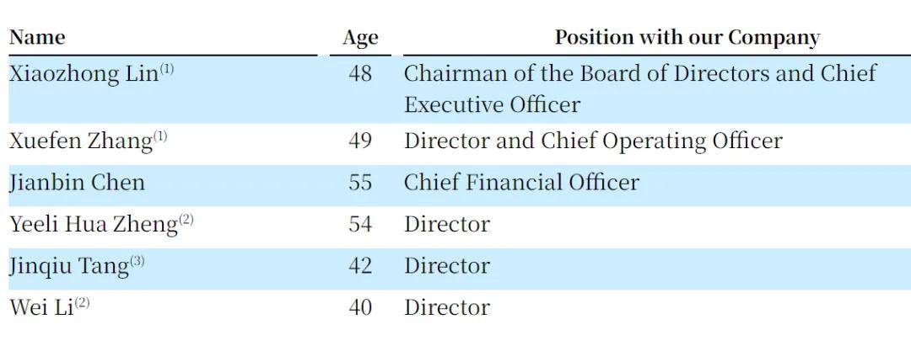Select the name Xiaozhong Lin
Screen dimensions: 911x346
[x=84, y=74]
